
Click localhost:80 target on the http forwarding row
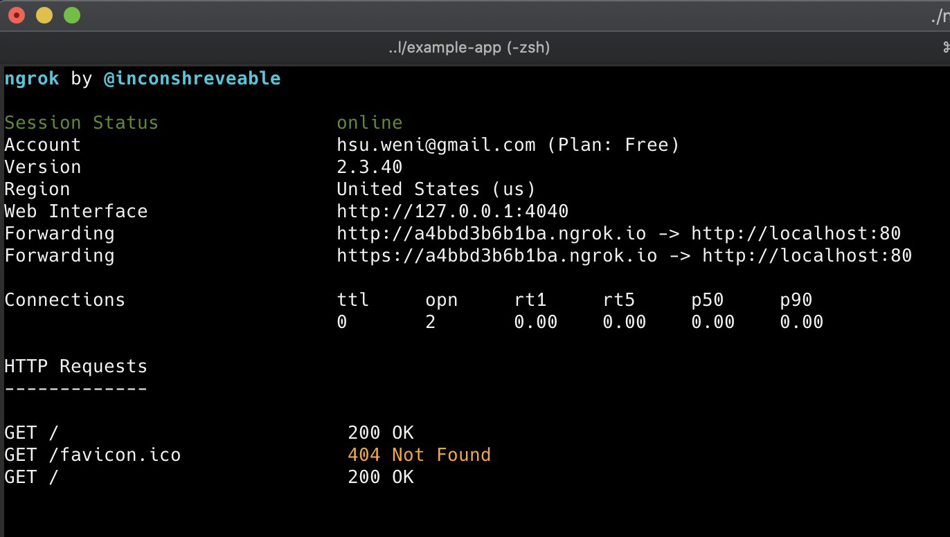pos(835,233)
